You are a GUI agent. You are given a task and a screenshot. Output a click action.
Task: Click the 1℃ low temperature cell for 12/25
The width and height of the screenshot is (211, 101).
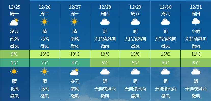[x=15, y=63]
